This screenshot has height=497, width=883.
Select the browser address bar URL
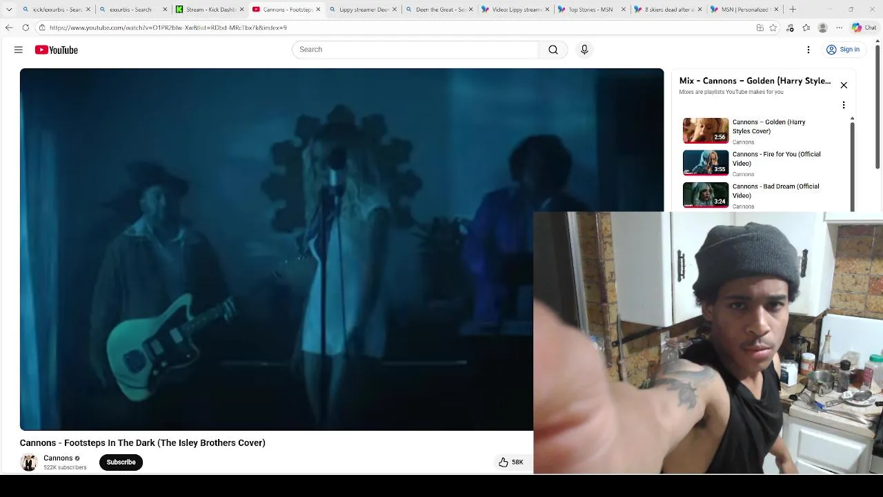168,28
